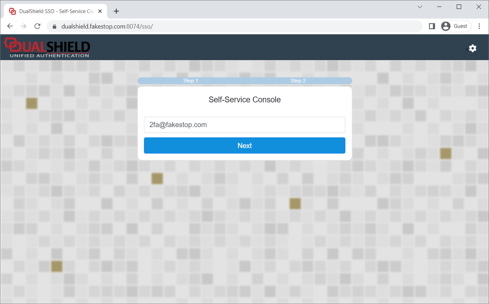The width and height of the screenshot is (489, 304).
Task: Click the forward navigation arrow
Action: (x=24, y=26)
